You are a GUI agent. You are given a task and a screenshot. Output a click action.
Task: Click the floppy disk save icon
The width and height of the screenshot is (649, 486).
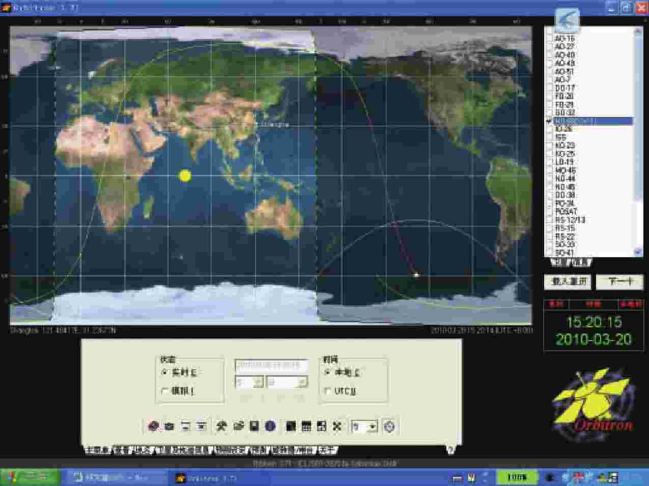pyautogui.click(x=255, y=427)
